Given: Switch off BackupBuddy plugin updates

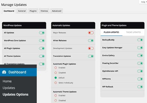Looking at the screenshot, I should [140, 40].
